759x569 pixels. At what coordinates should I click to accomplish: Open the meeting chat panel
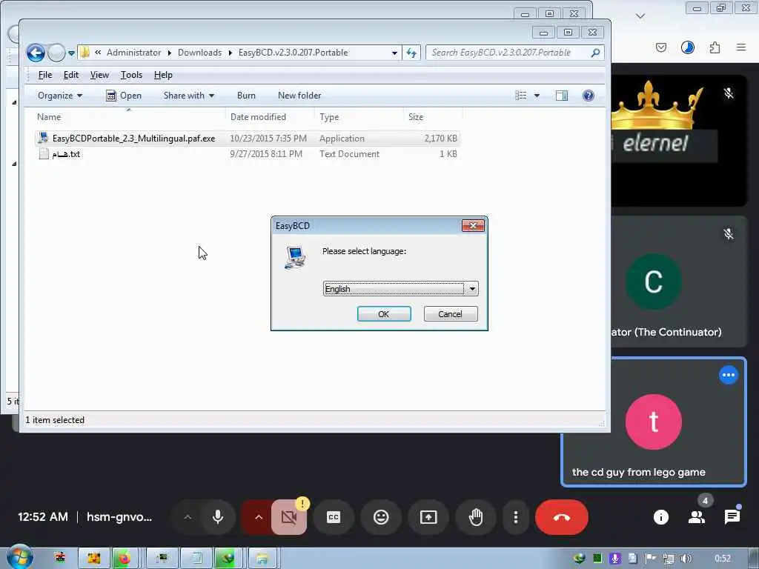click(732, 517)
